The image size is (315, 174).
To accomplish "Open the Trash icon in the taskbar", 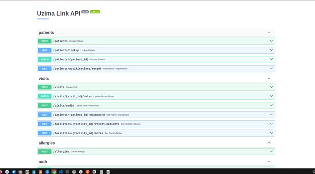I will pyautogui.click(x=108, y=172).
